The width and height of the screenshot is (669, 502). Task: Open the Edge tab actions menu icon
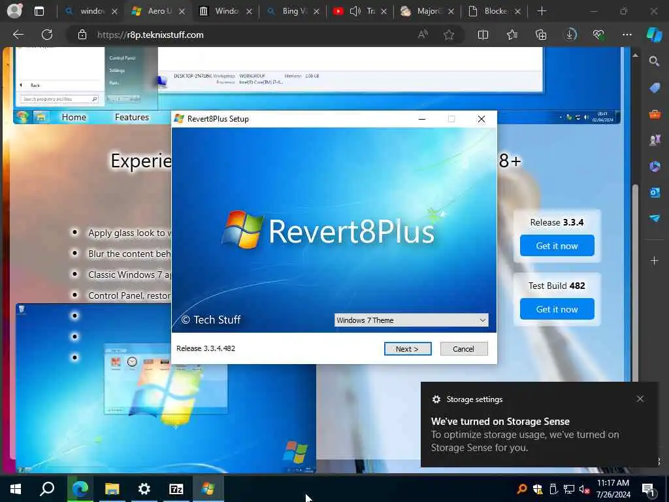pyautogui.click(x=39, y=11)
